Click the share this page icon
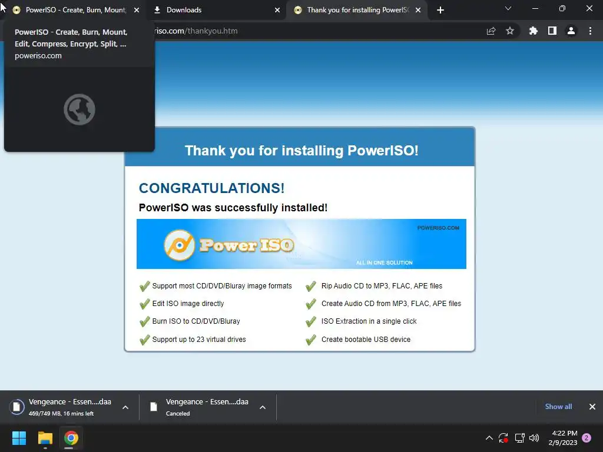603x452 pixels. coord(491,31)
